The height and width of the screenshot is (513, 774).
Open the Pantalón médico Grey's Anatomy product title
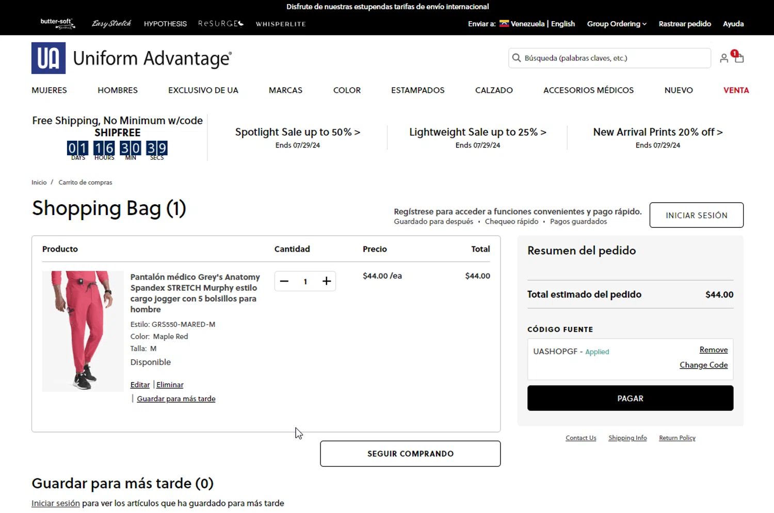[x=195, y=293]
